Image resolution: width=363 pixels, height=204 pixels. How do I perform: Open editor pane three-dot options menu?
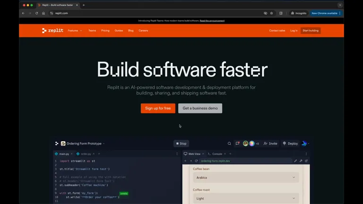point(177,154)
